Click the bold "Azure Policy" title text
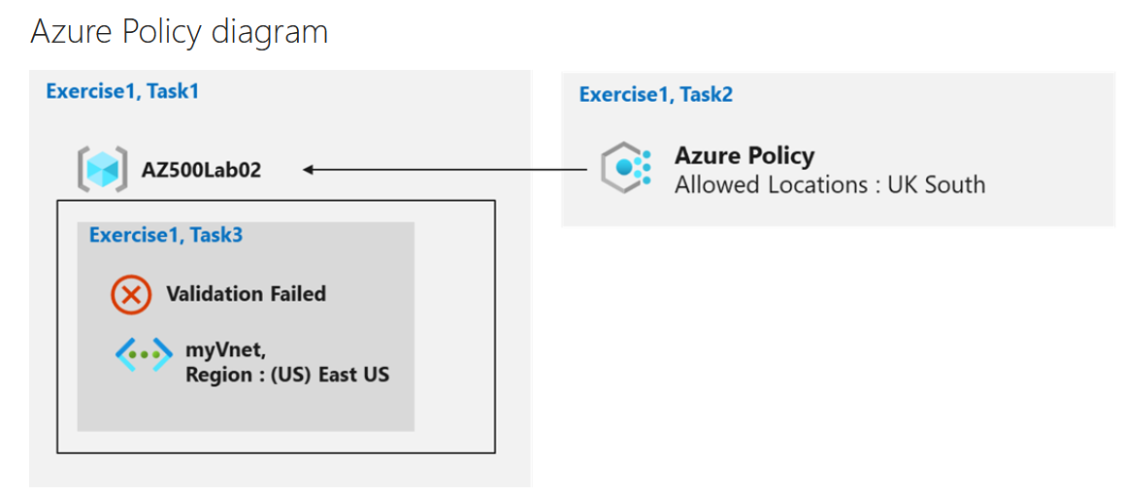This screenshot has width=1125, height=494. pos(744,155)
